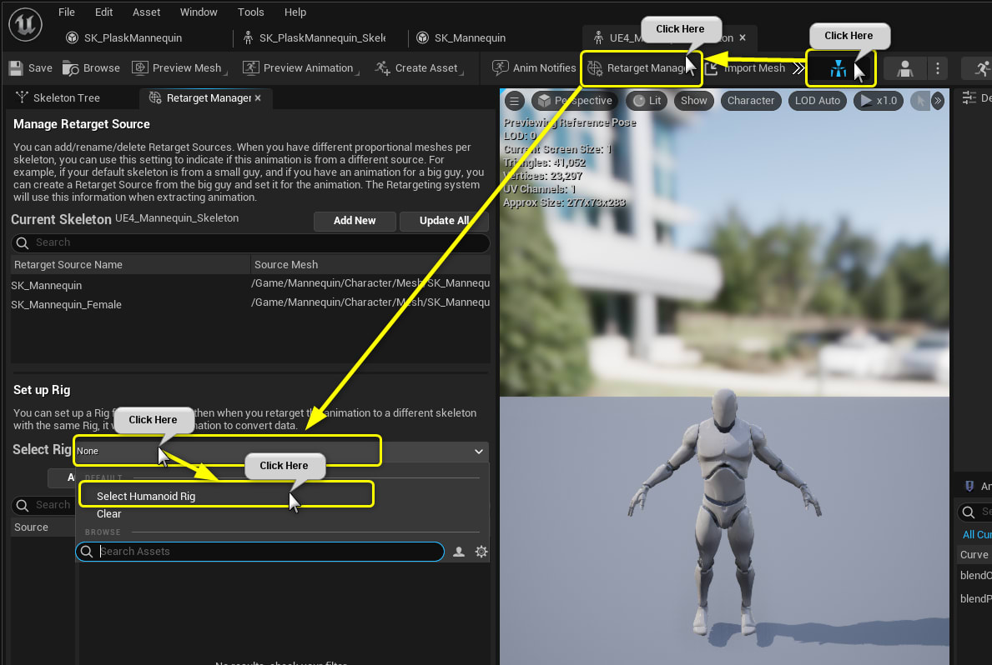Image resolution: width=992 pixels, height=665 pixels.
Task: Browse to asset in Content Browser
Action: [92, 68]
